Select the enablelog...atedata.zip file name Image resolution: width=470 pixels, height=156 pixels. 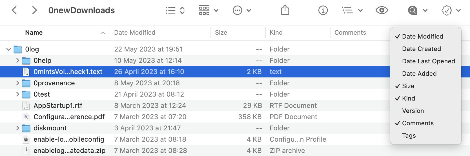[69, 151]
